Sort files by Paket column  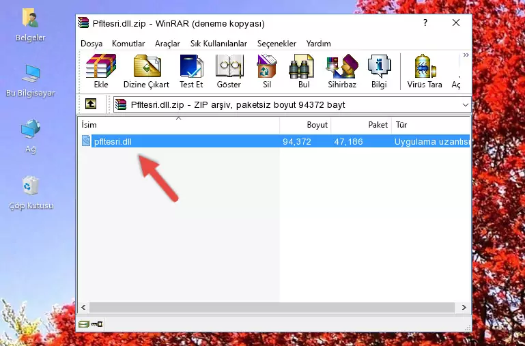361,125
